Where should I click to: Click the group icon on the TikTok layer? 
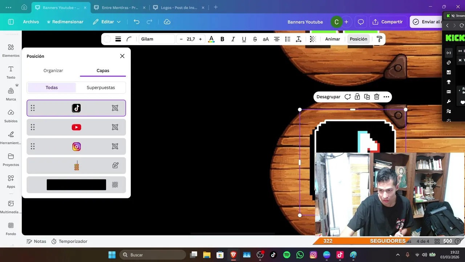pos(115,108)
